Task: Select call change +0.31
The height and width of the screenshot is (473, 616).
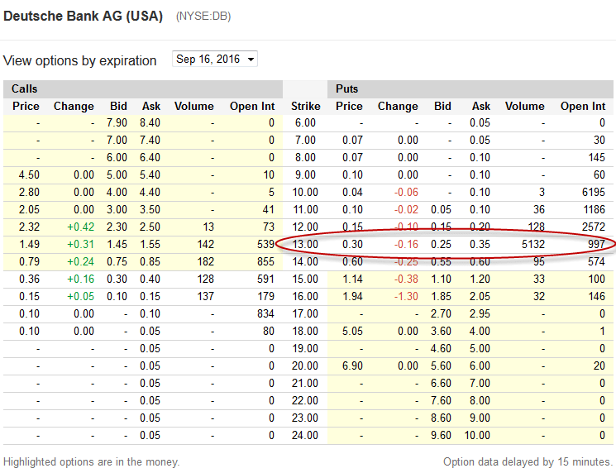Action: point(80,245)
